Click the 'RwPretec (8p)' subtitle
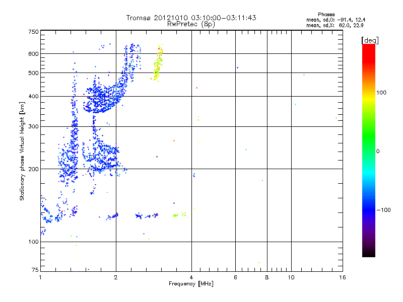The image size is (403, 302). tap(191, 24)
